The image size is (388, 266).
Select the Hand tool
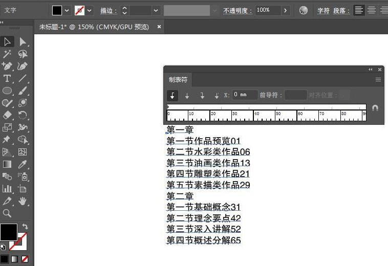(x=23, y=201)
